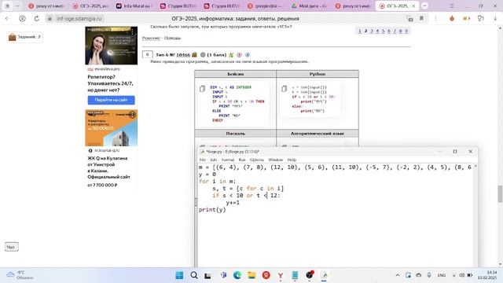Copy the Basic code with its copy icon
The image size is (503, 283).
tap(202, 89)
